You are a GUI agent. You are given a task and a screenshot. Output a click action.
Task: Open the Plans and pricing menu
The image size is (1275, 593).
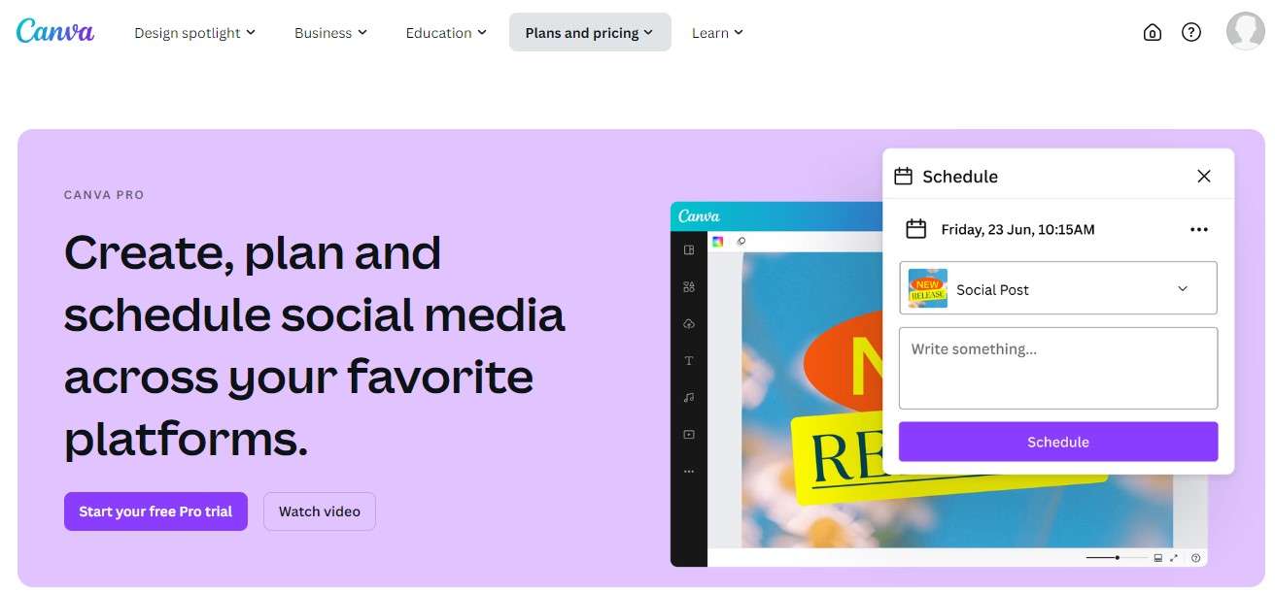(x=589, y=32)
